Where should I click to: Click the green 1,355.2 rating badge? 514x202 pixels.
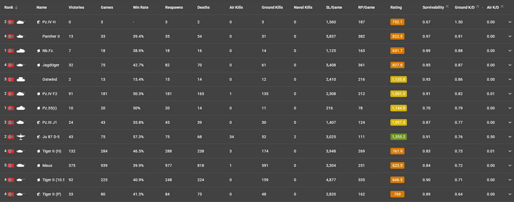[x=399, y=137]
